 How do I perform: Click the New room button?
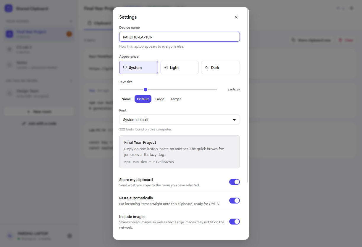39,112
